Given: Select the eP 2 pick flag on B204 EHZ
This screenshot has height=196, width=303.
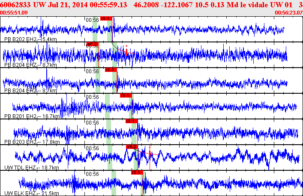Looking at the screenshot, I should click(91, 44).
